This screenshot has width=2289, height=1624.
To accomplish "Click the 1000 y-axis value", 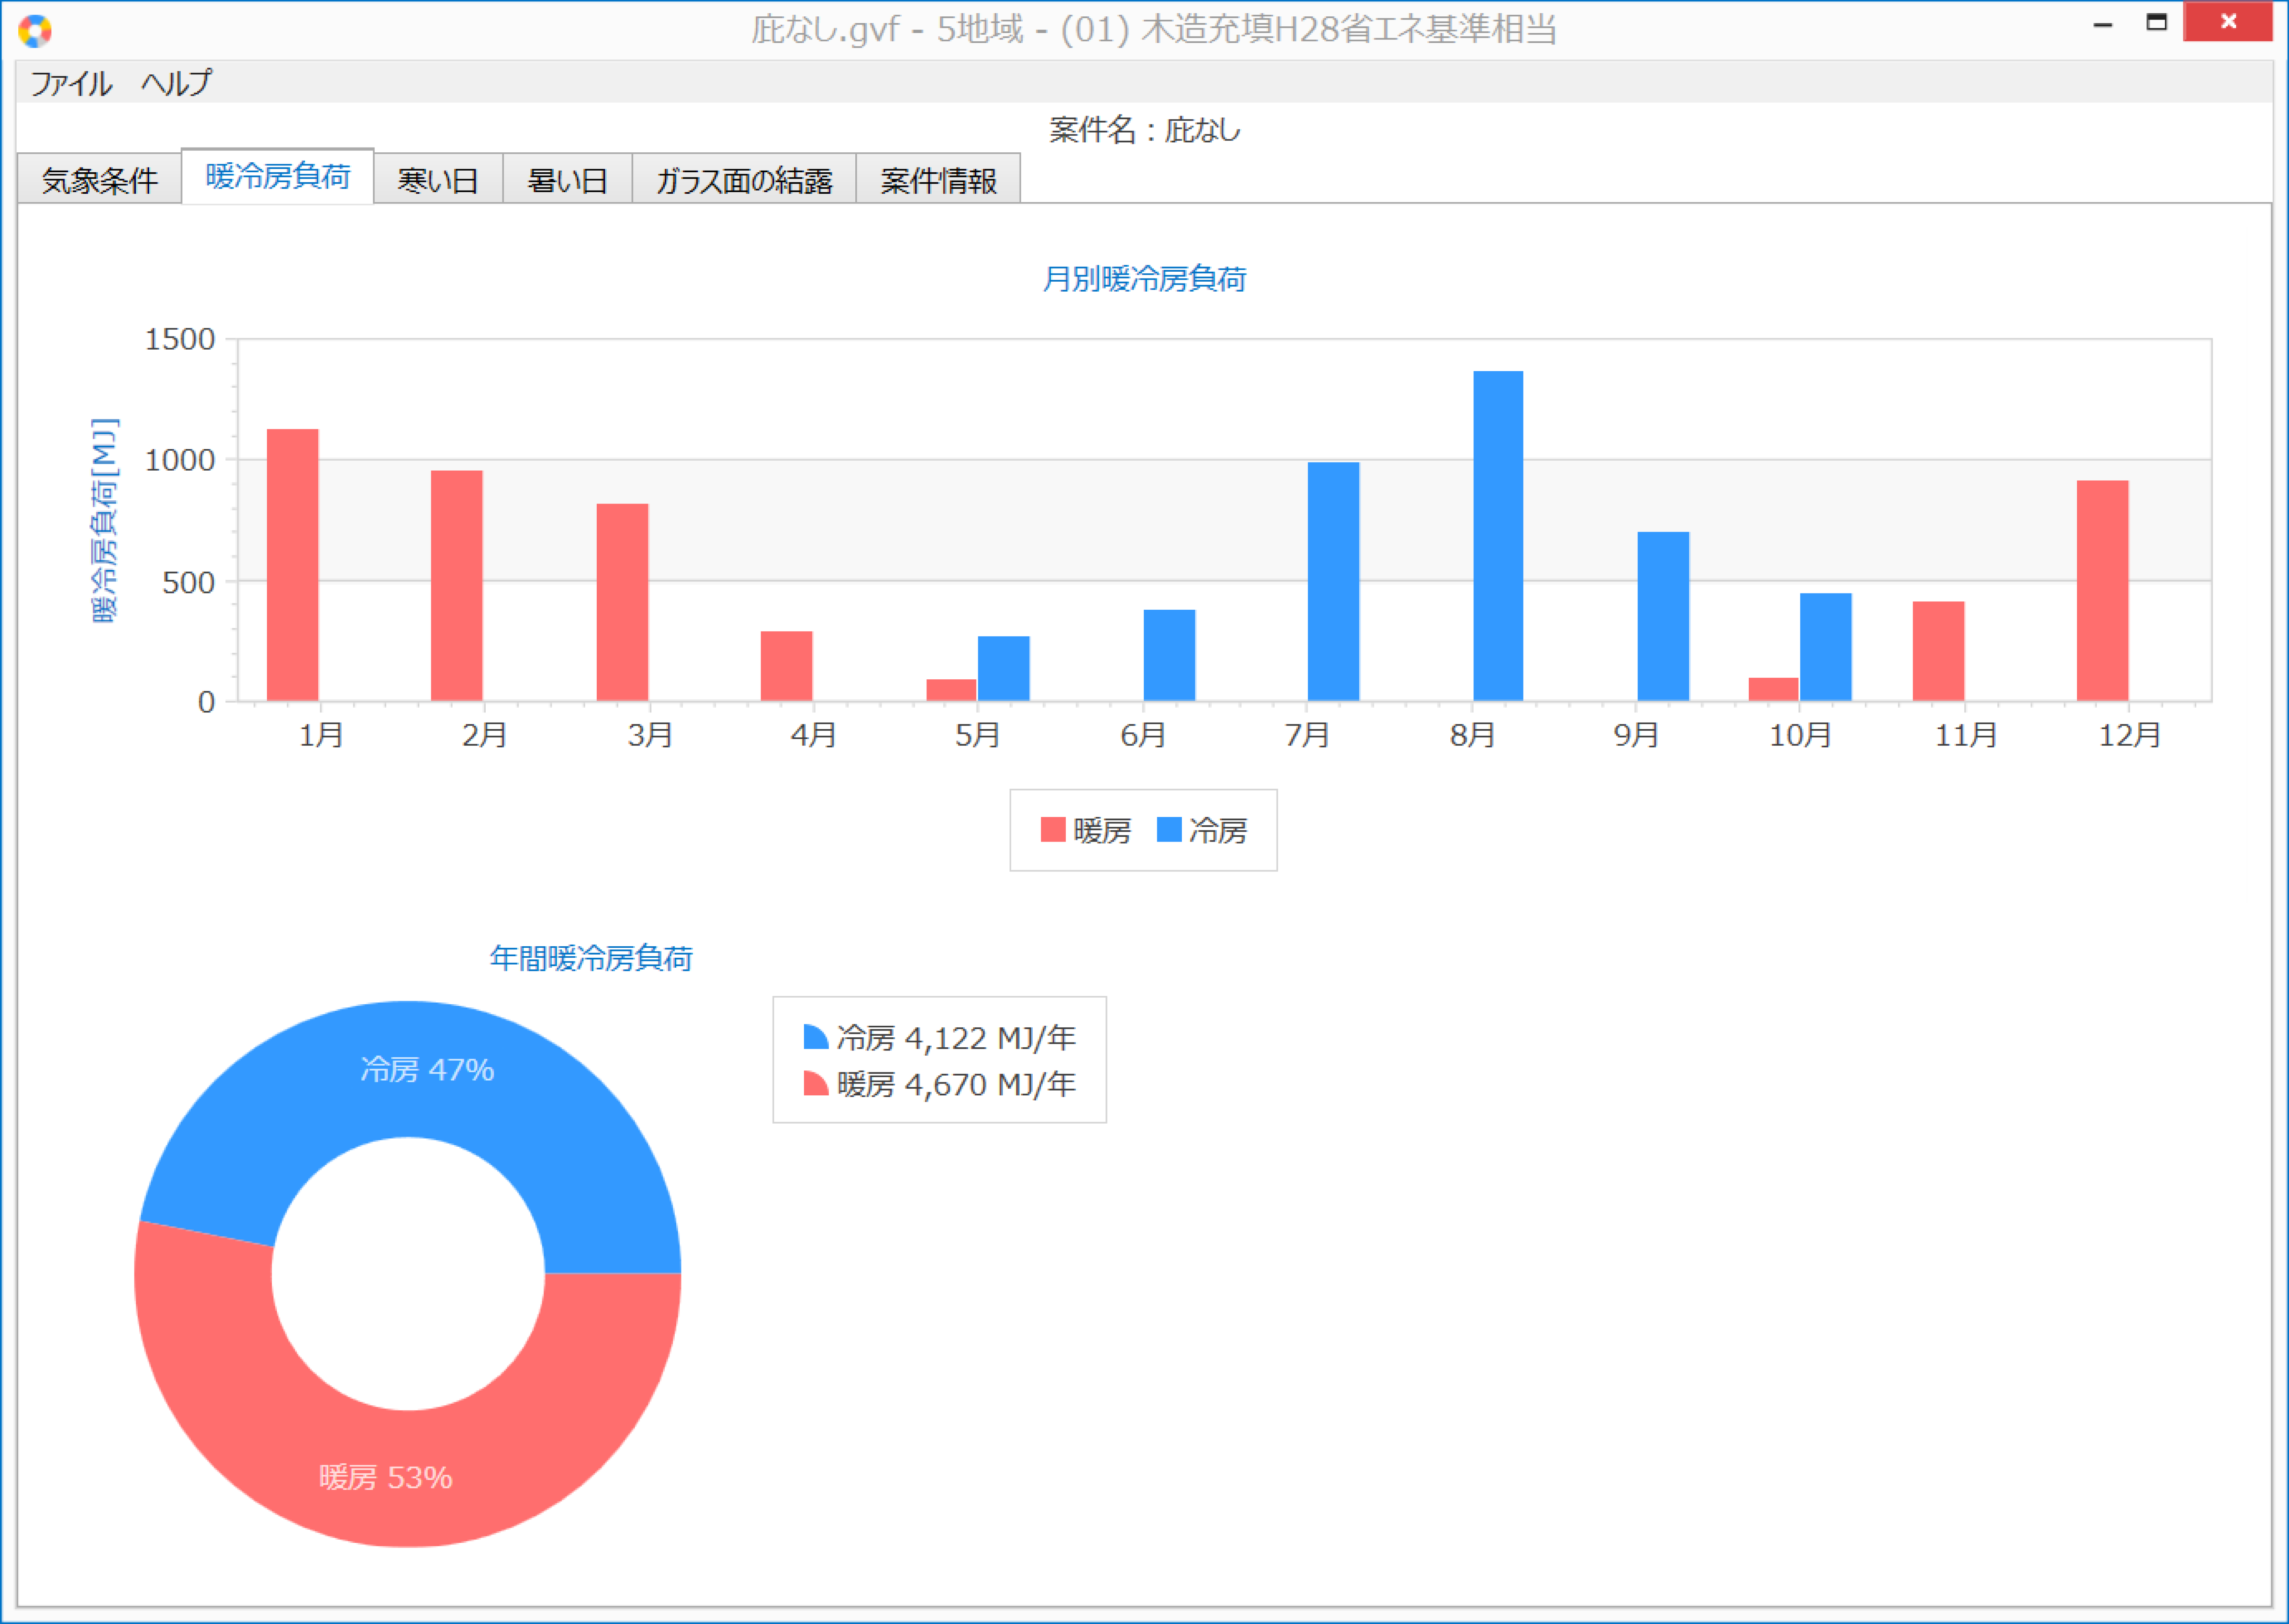I will pos(180,460).
